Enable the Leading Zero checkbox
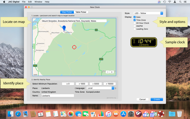Screen dimensions: 190x119 pyautogui.click(x=135, y=29)
